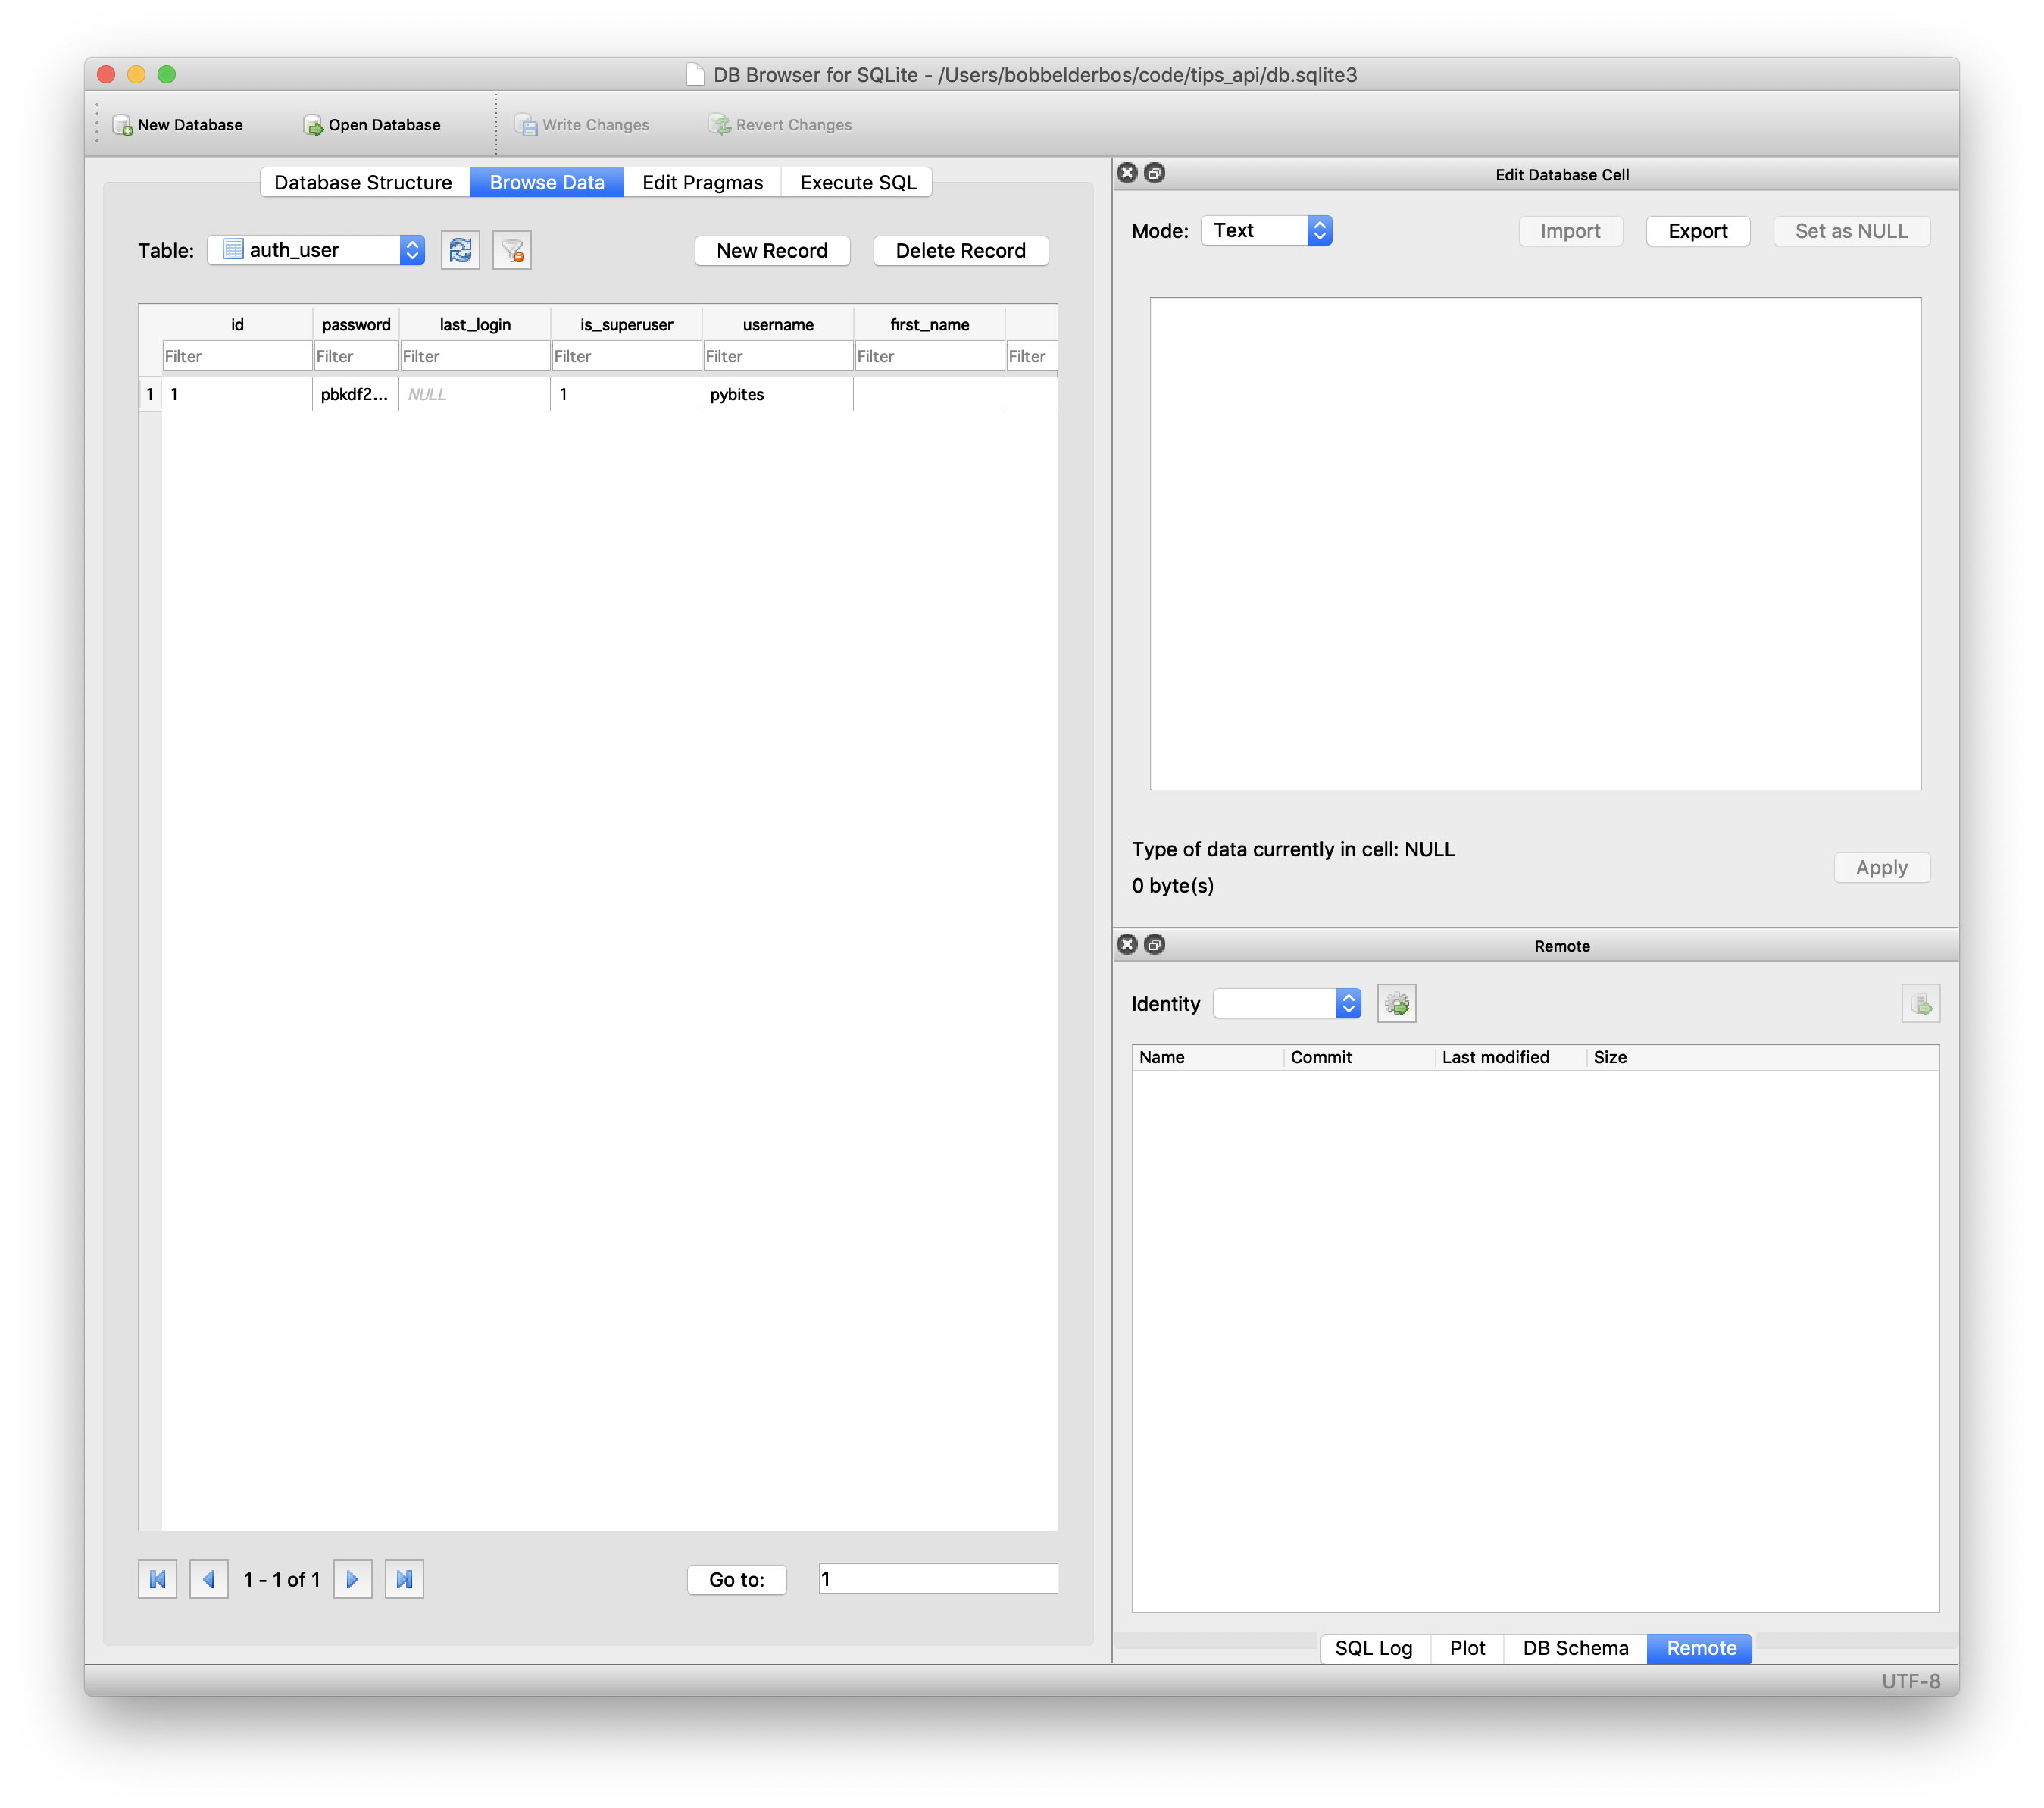Click New Database in the toolbar

pos(178,125)
